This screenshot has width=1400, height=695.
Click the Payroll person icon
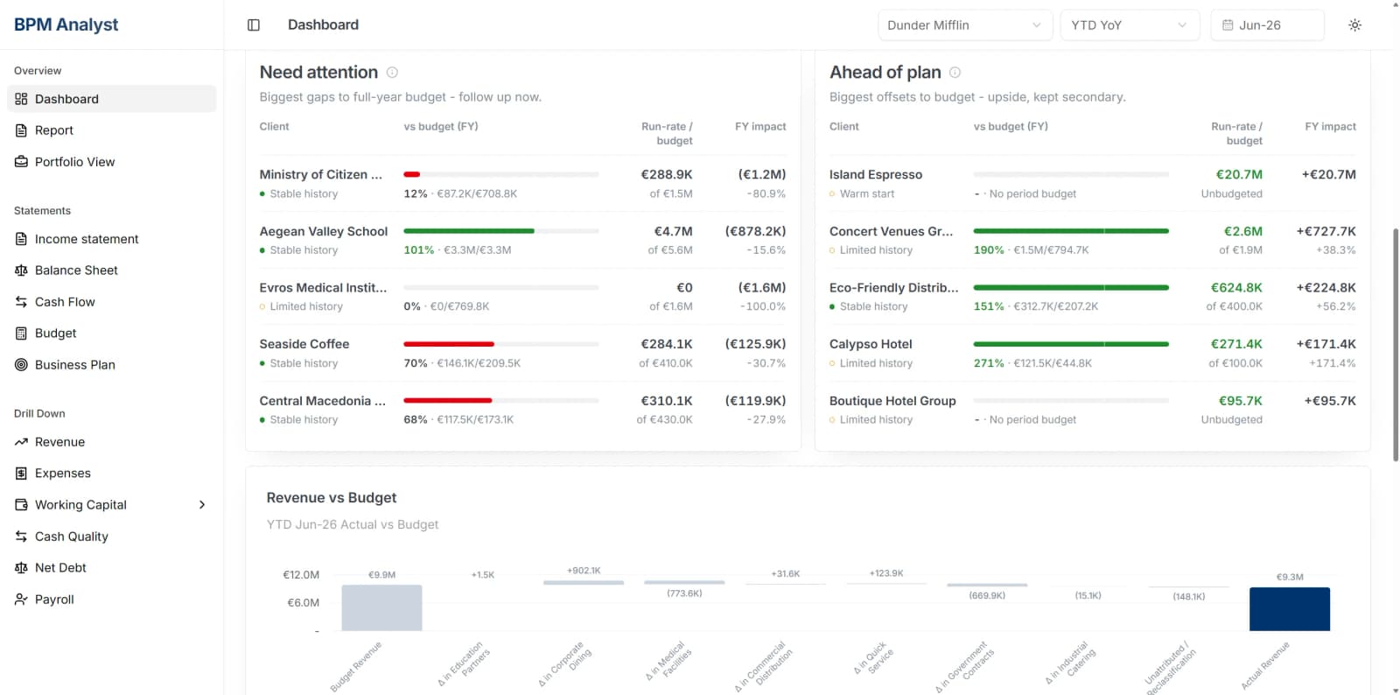point(21,600)
